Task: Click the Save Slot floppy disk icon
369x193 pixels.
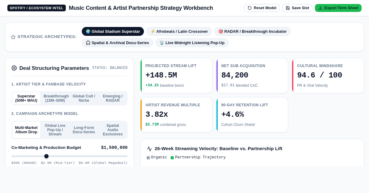Action: tap(288, 8)
